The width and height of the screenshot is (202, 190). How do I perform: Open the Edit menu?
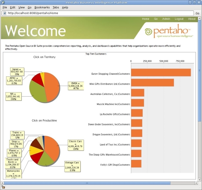point(13,8)
